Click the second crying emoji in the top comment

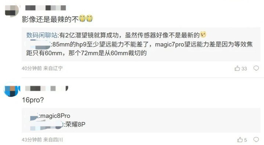90,18
